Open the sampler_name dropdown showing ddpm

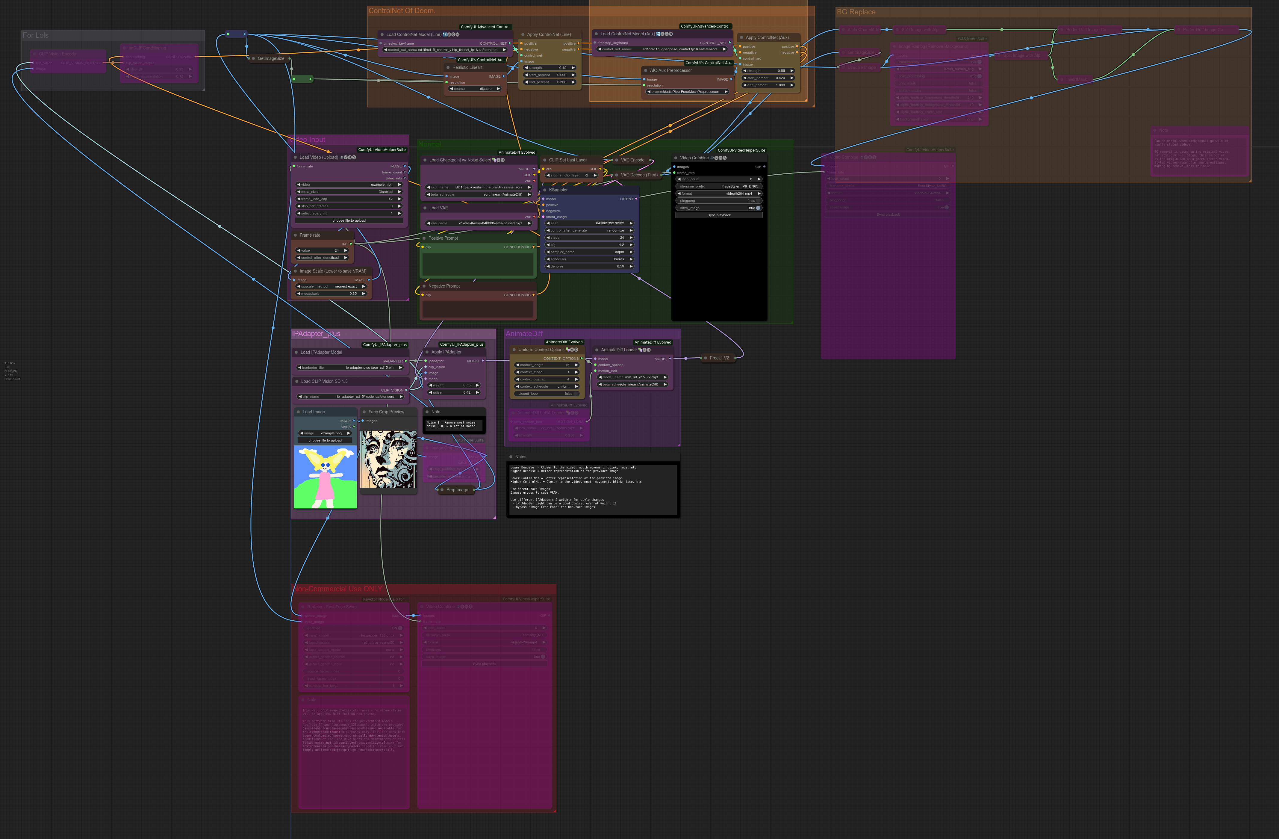(590, 252)
